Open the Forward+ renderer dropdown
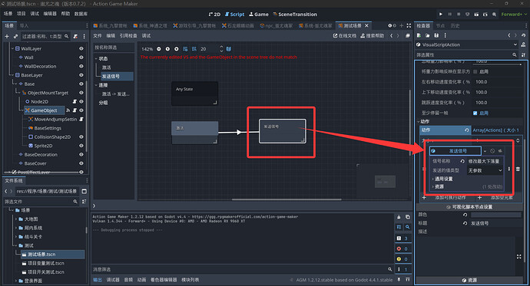Screen dimensions: 530x286 514,14
